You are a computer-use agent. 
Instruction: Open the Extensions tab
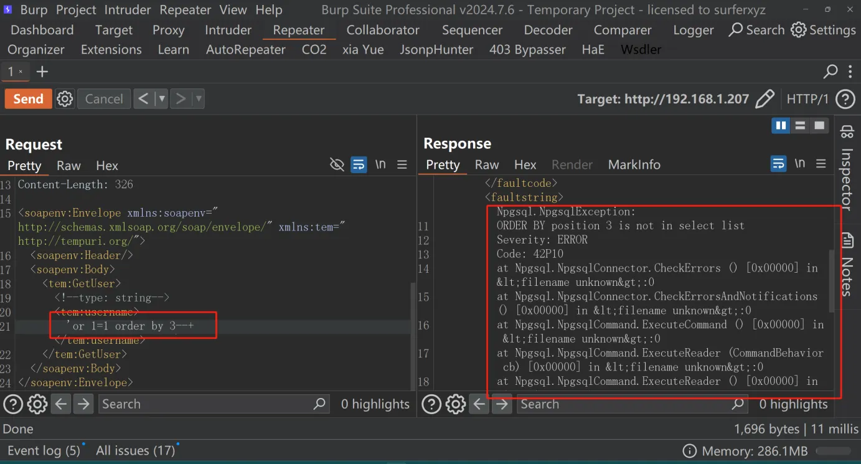pyautogui.click(x=111, y=49)
